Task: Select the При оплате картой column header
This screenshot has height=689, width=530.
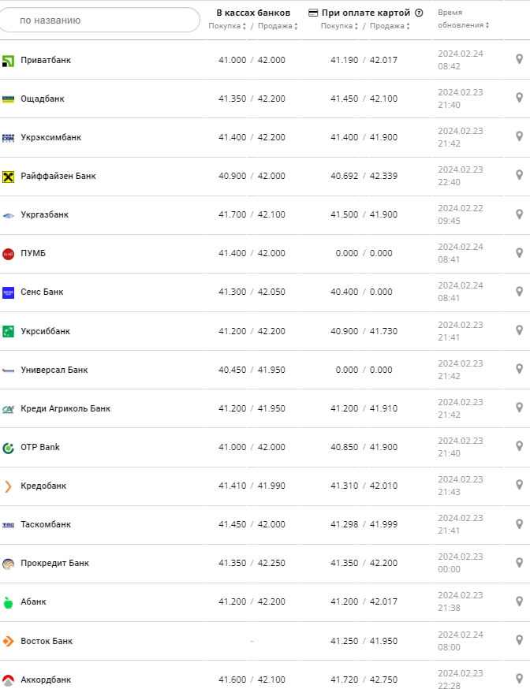Action: [x=366, y=13]
